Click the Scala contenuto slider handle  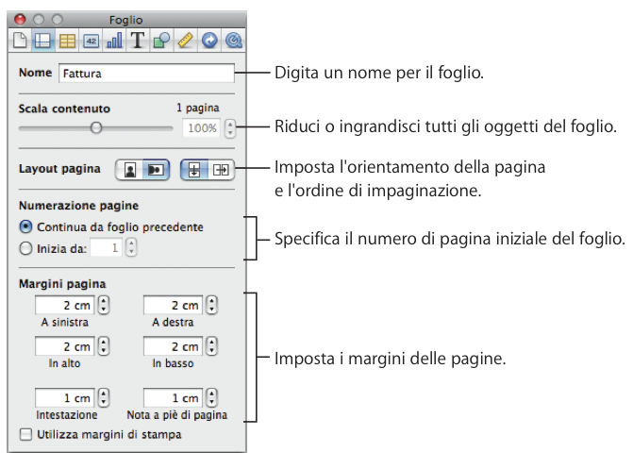pyautogui.click(x=95, y=126)
